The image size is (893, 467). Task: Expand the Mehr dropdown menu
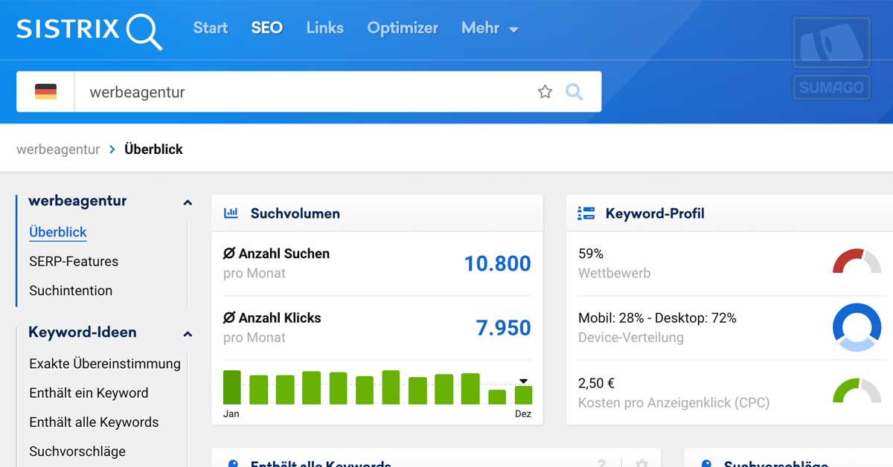click(490, 28)
